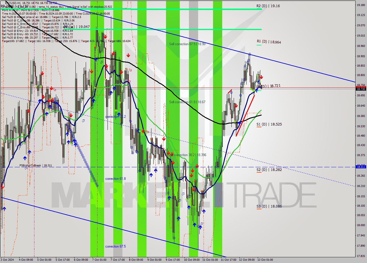Click the blue 'correction 61.8' label

pos(115,179)
